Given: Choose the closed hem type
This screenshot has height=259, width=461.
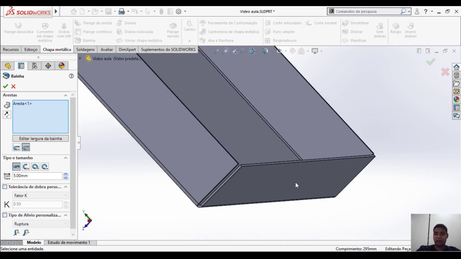Looking at the screenshot, I should (16, 167).
